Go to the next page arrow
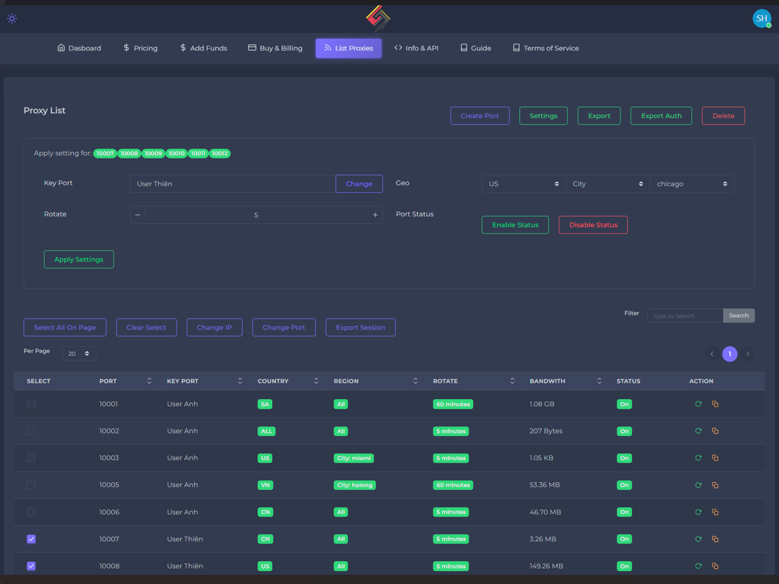The height and width of the screenshot is (584, 779). pos(748,354)
